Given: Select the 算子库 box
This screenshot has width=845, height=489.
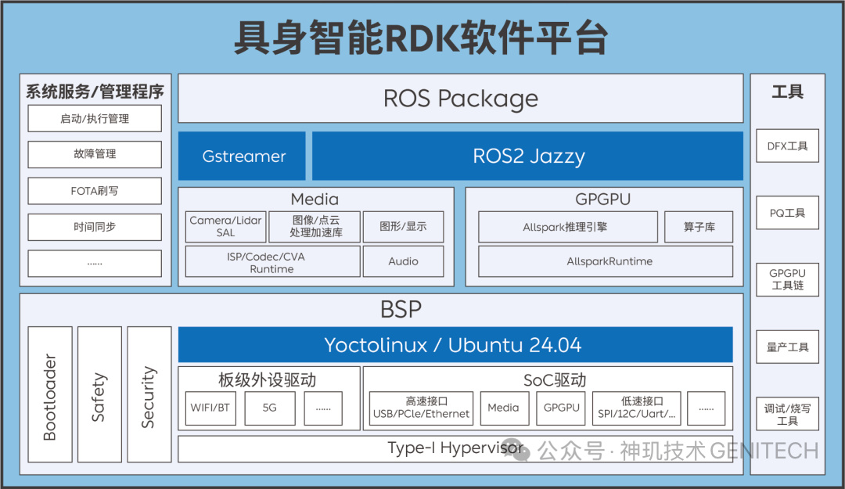Looking at the screenshot, I should (x=699, y=227).
